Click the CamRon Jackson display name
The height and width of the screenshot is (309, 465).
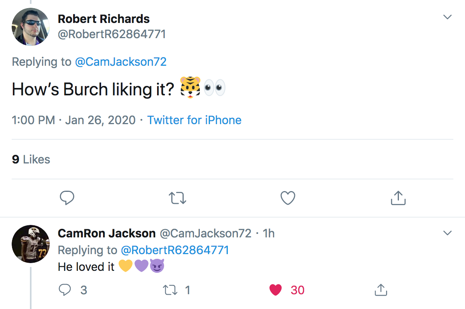click(x=107, y=233)
